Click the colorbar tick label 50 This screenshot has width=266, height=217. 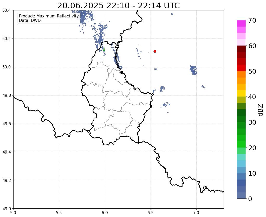(252, 71)
